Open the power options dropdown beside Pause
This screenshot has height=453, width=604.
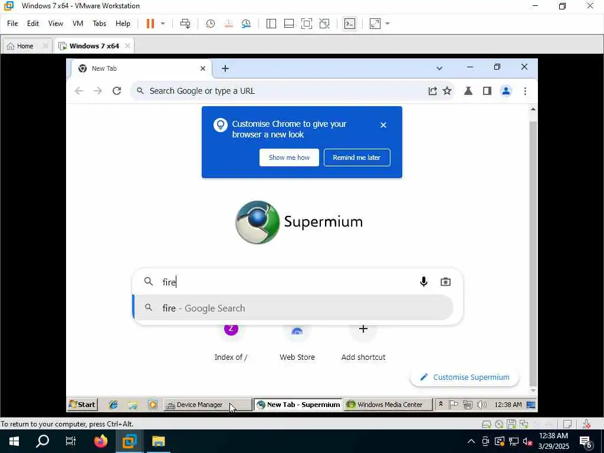(x=163, y=24)
